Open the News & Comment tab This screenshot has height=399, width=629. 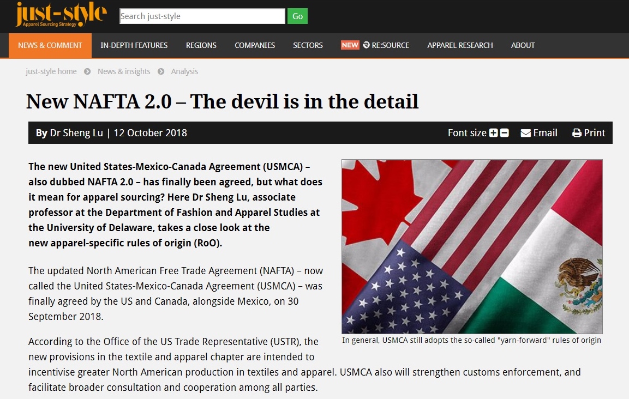50,45
